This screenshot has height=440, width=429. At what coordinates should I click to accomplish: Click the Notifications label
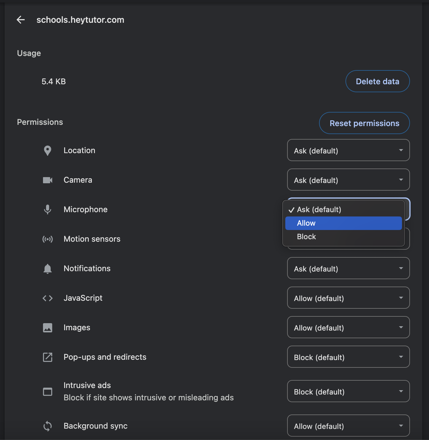(x=87, y=268)
